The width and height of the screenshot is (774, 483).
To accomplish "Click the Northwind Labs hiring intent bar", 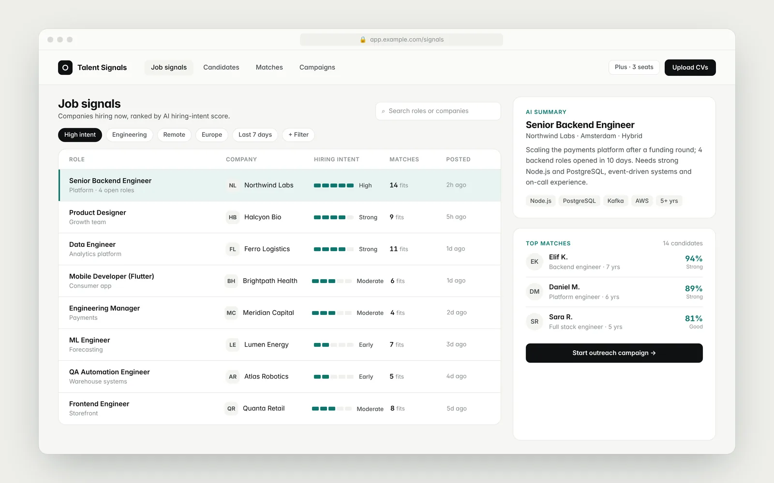I will [x=334, y=185].
